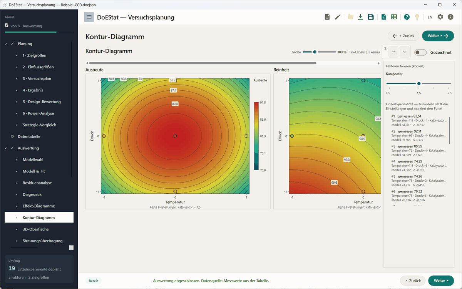Switch language with the EN button
The height and width of the screenshot is (289, 462).
click(x=430, y=17)
